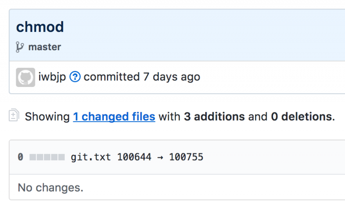Screen dimensions: 345x209
Task: Open the chmod commit title
Action: (40, 27)
